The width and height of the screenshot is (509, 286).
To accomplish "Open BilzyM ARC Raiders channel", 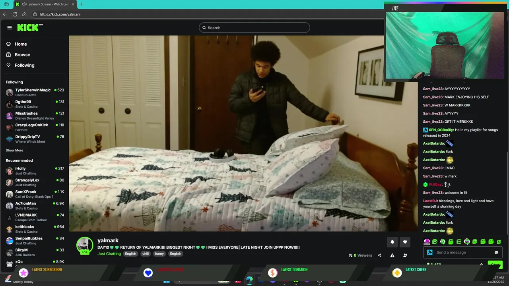I will (x=35, y=252).
